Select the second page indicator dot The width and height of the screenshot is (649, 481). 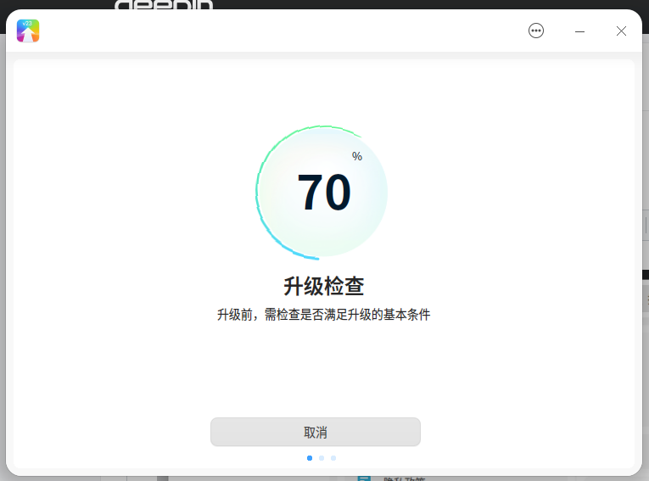[x=322, y=458]
